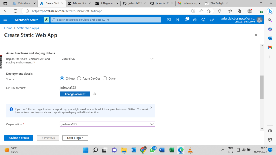This screenshot has width=276, height=155.
Task: Open browser collections icon
Action: click(240, 11)
